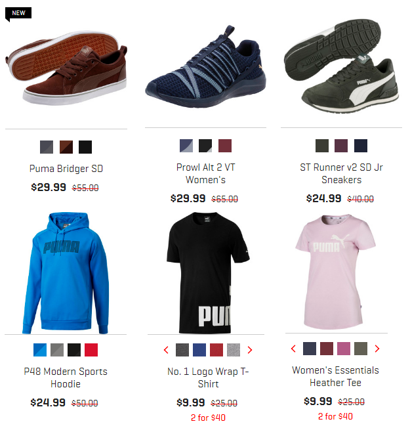Show next colors for Women's Essentials Heather Tee
Image resolution: width=410 pixels, height=432 pixels.
click(x=377, y=349)
